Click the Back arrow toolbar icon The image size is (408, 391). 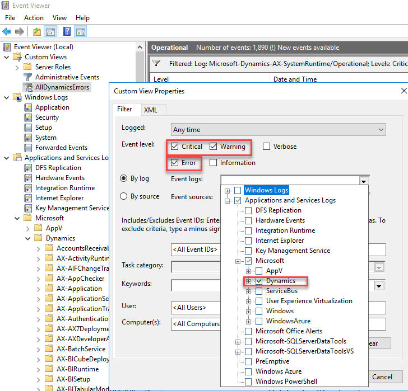[x=7, y=32]
